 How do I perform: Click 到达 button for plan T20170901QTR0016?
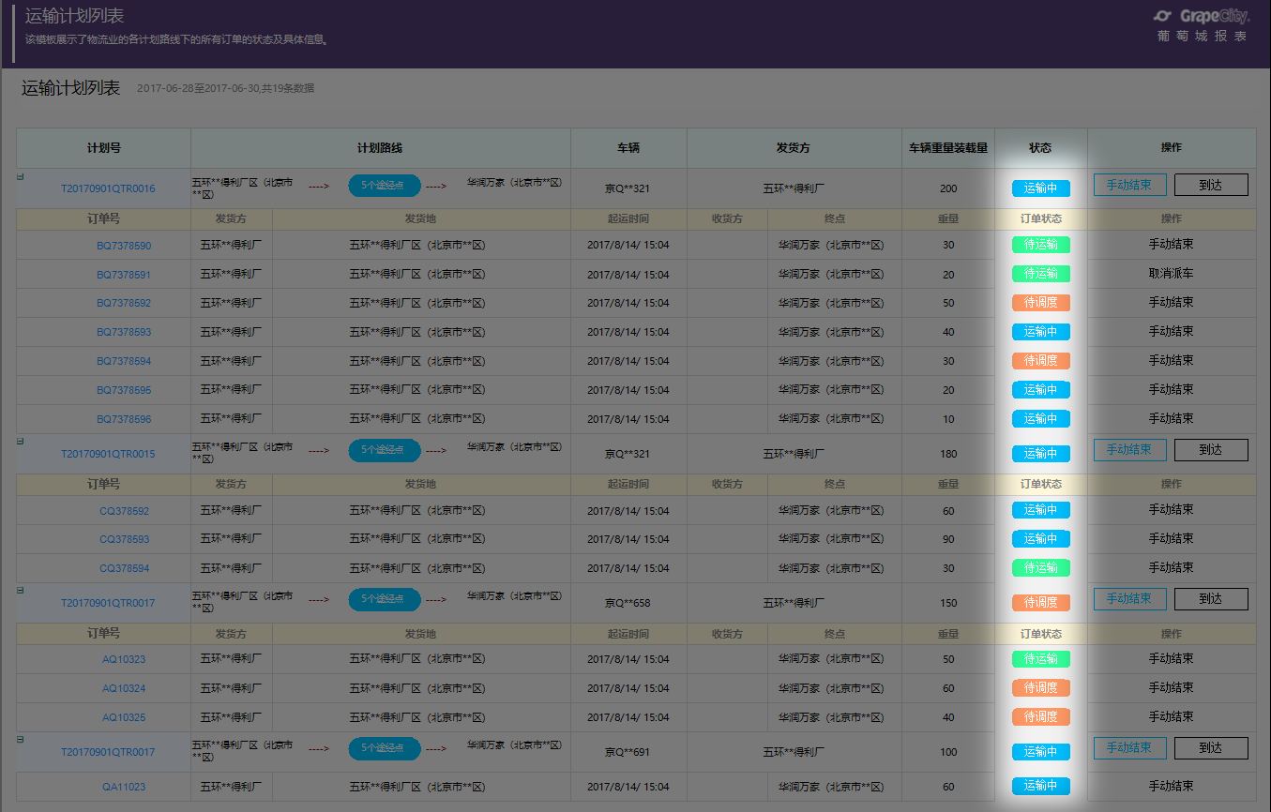pos(1211,185)
